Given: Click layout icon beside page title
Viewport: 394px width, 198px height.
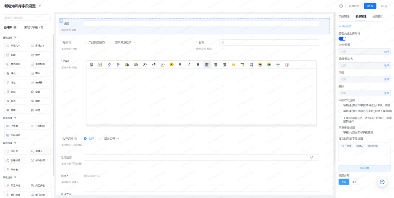Looking at the screenshot, I should click(40, 6).
